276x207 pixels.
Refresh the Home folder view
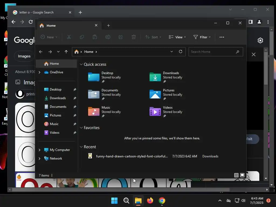tap(180, 51)
